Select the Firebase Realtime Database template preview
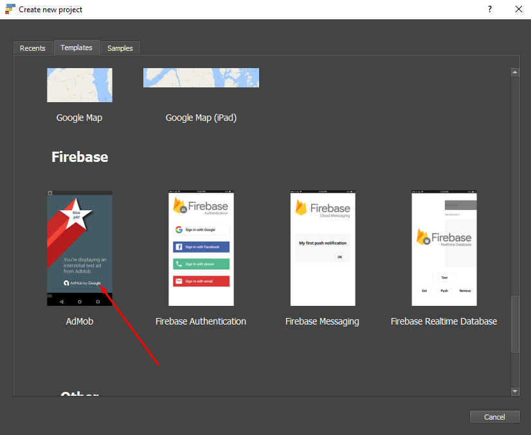Screen dimensions: 531x435 pos(444,248)
